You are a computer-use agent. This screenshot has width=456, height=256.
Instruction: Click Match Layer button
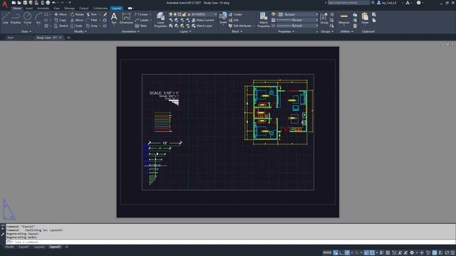coord(202,26)
